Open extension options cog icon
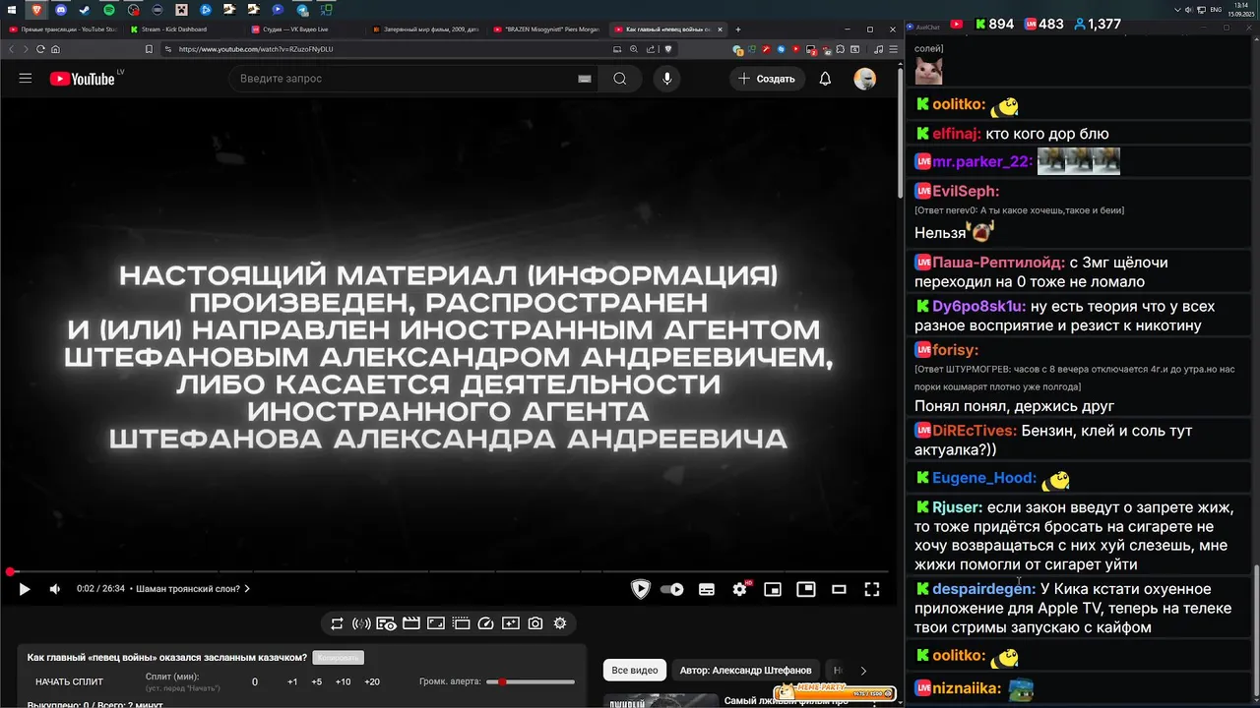Viewport: 1260px width, 708px height. tap(560, 623)
